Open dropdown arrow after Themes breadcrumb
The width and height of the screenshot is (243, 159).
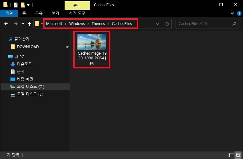108,24
